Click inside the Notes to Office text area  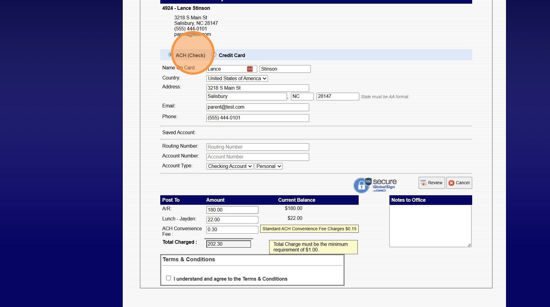[430, 226]
